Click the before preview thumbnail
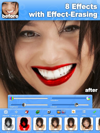 (x=10, y=10)
